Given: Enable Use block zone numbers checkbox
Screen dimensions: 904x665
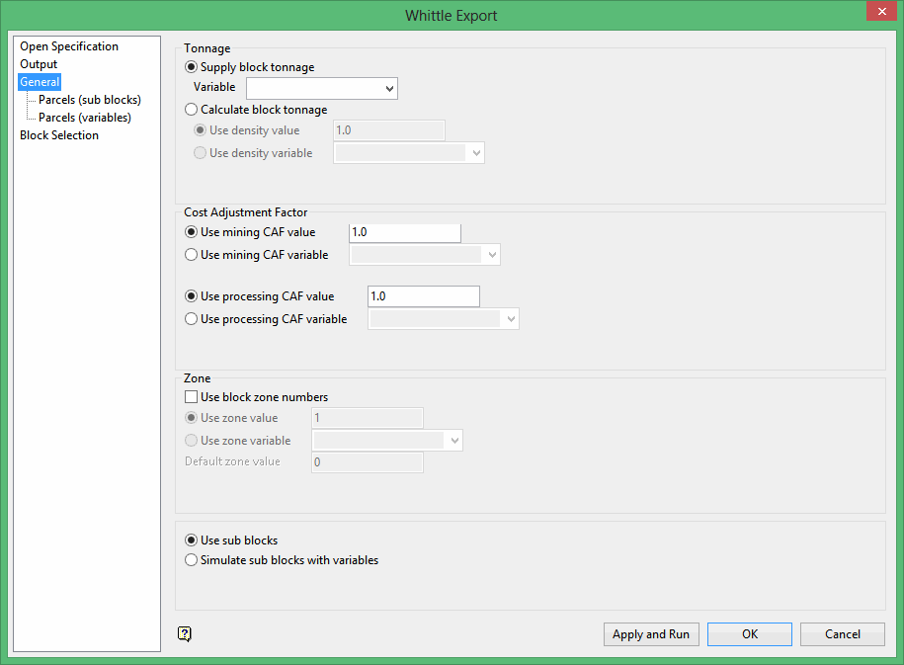Looking at the screenshot, I should click(191, 397).
